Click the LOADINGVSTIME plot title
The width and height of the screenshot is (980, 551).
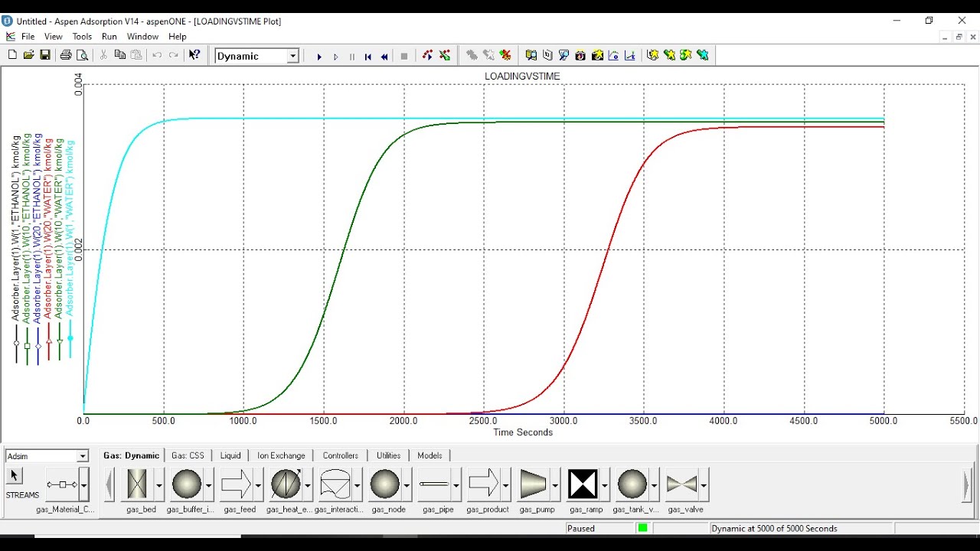522,77
